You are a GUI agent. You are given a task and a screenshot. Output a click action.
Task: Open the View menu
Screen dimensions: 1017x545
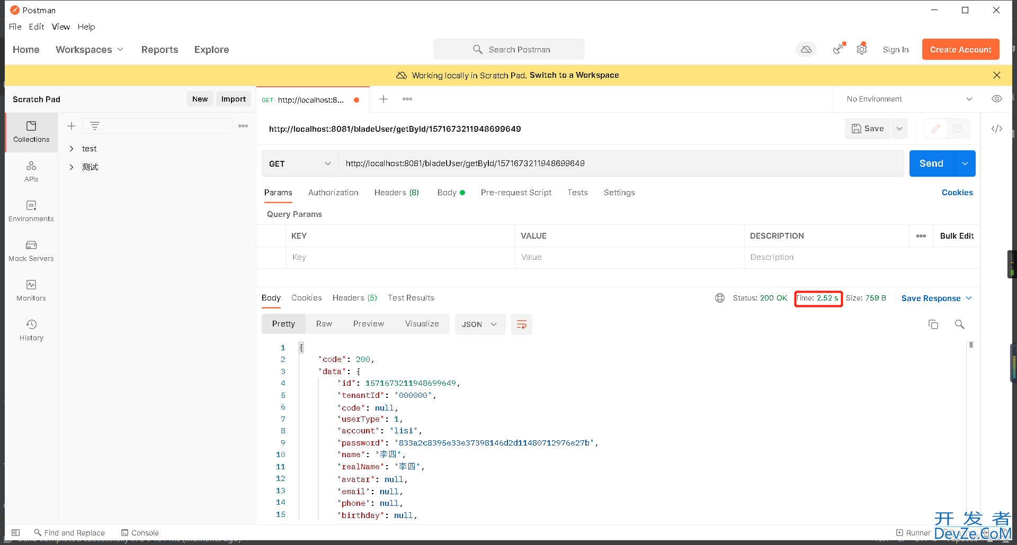[61, 26]
